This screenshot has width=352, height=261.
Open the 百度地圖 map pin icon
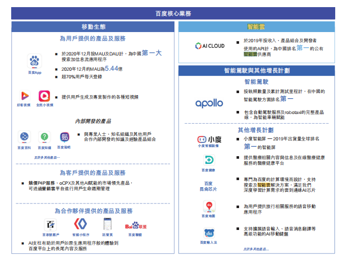(x=209, y=206)
